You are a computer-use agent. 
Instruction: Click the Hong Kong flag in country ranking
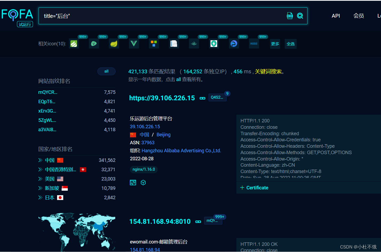coord(83,169)
